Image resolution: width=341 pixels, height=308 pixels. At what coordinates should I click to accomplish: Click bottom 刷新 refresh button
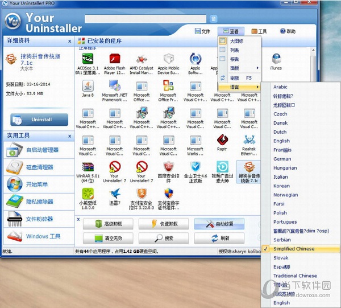[x=219, y=239]
